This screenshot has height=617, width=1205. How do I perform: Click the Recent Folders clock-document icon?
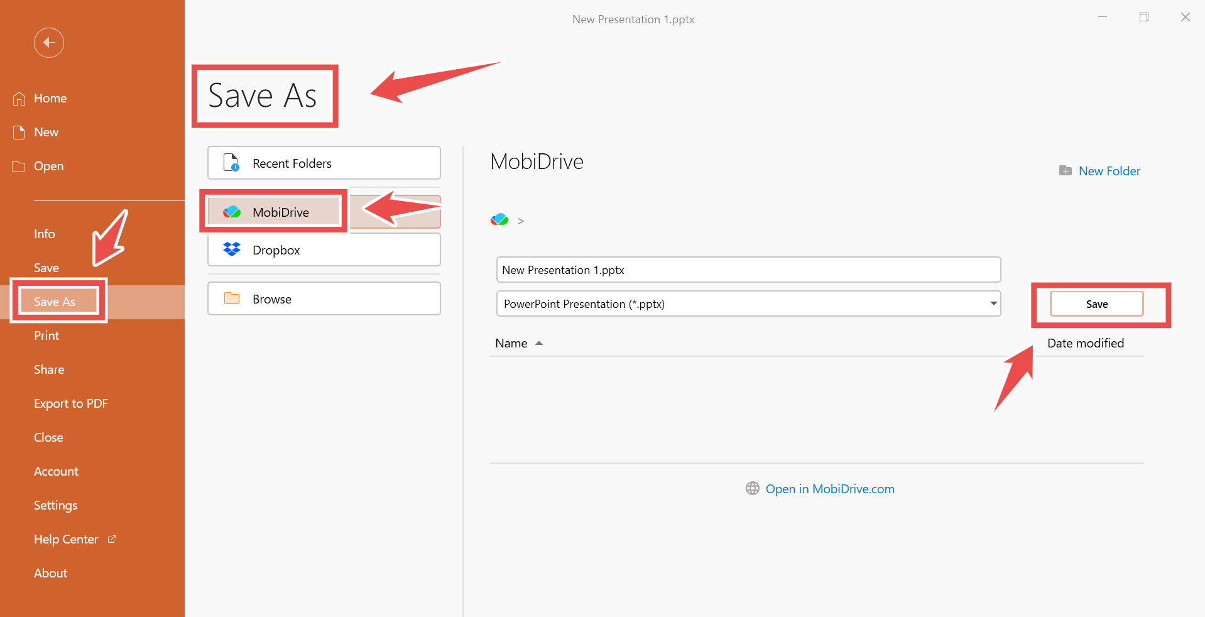232,163
